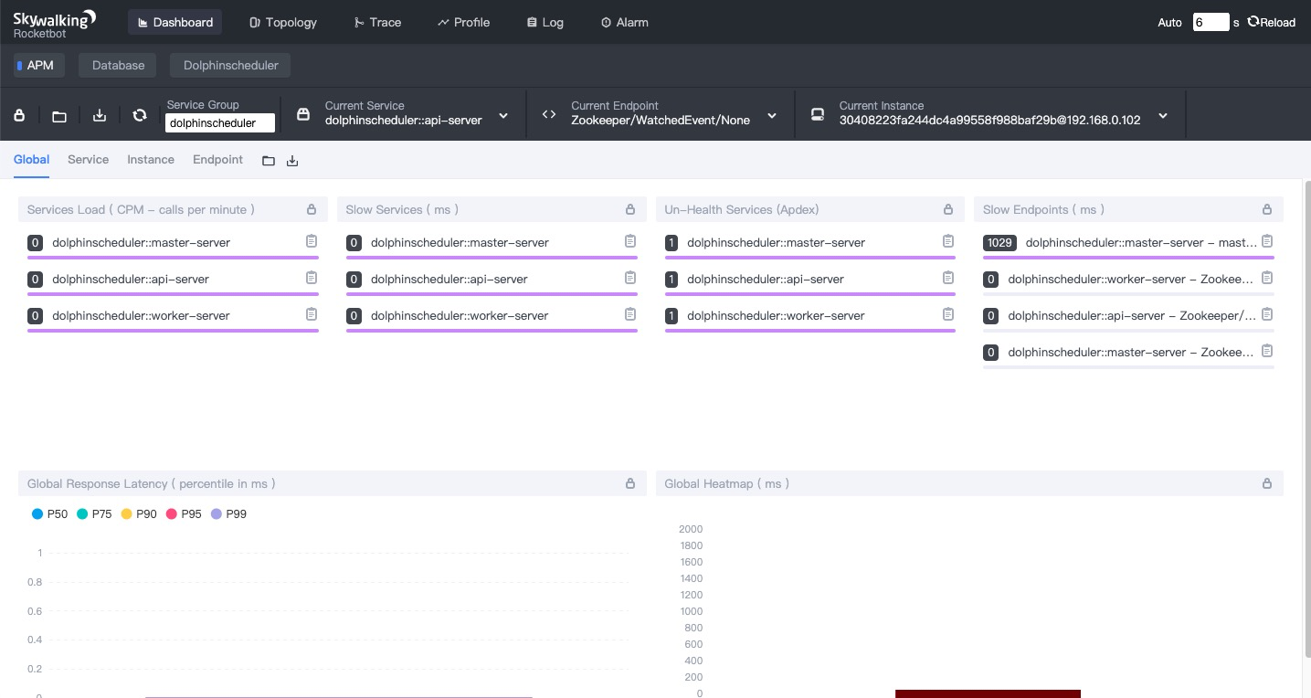Expand the Current Service dropdown chevron

(x=503, y=116)
